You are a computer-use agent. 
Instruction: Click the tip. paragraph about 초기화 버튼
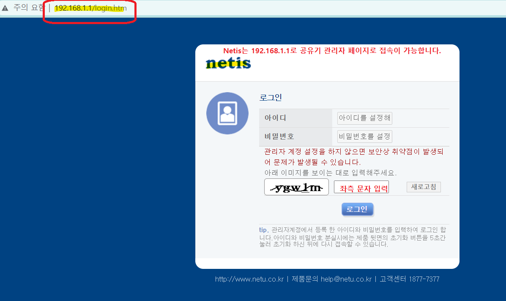[353, 237]
